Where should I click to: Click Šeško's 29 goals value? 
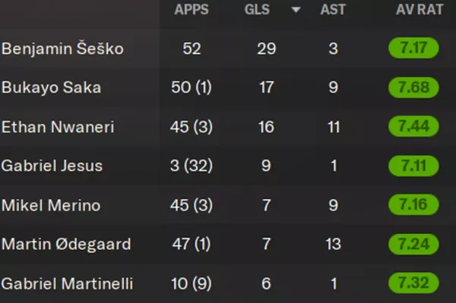click(x=267, y=49)
